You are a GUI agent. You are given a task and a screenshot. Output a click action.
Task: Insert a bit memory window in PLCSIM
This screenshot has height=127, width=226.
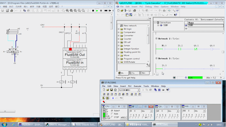click(112, 94)
